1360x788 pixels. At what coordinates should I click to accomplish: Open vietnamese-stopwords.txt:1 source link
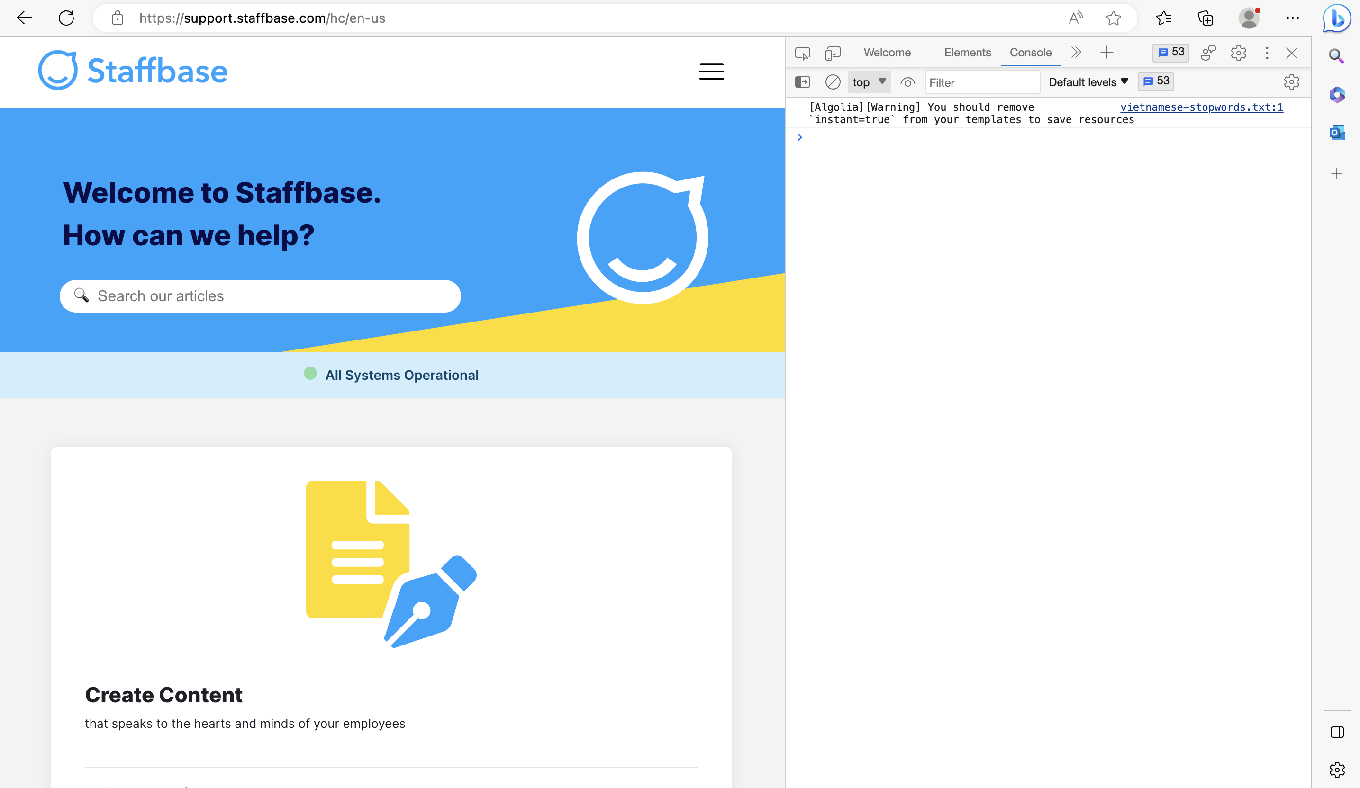1201,107
